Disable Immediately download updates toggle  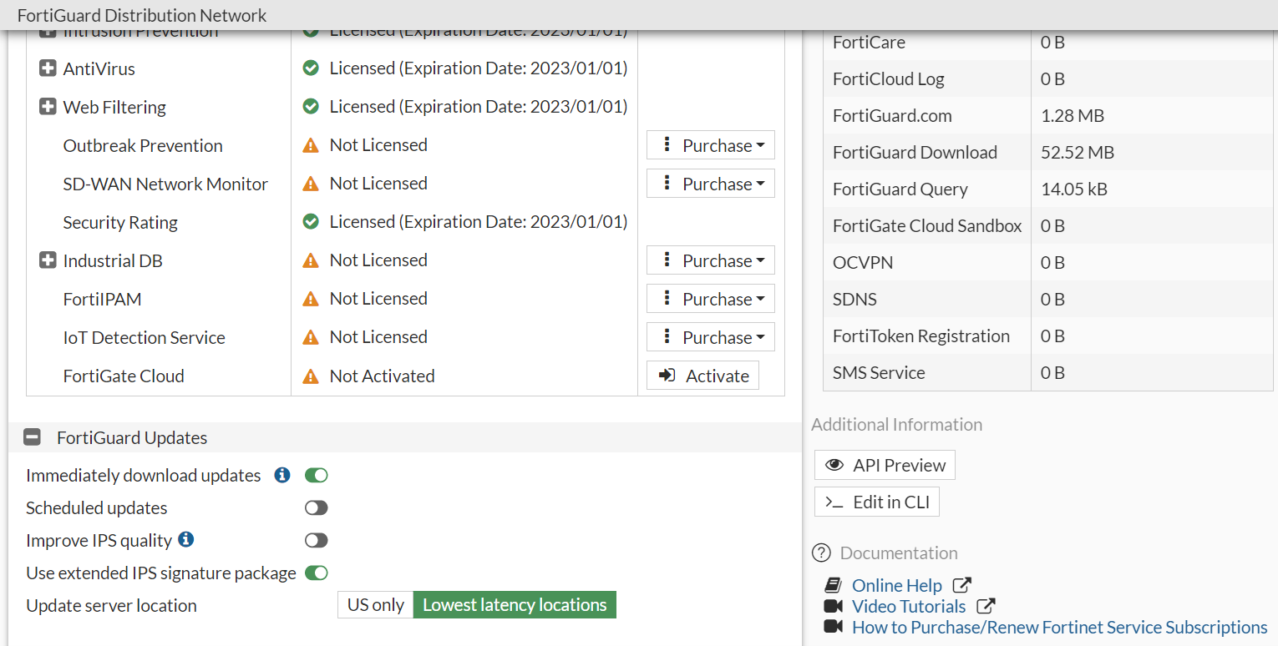point(317,476)
